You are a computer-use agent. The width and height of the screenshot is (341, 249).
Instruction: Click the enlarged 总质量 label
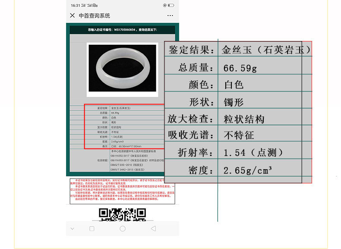(x=196, y=67)
